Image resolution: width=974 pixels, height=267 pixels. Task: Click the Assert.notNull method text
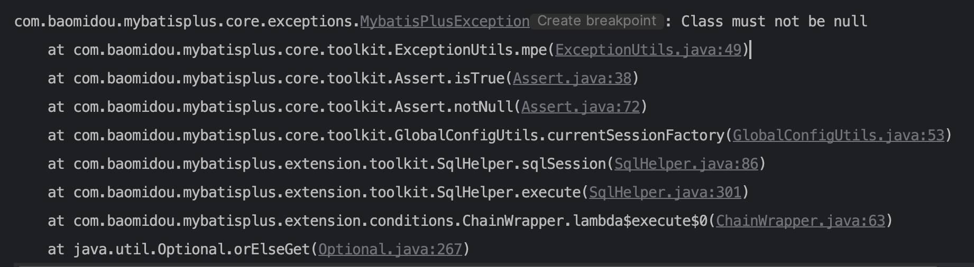tap(454, 107)
